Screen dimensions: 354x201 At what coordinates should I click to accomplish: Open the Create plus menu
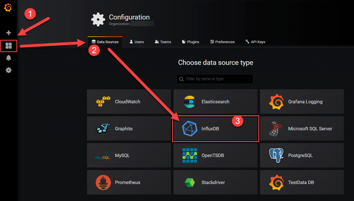tap(9, 33)
